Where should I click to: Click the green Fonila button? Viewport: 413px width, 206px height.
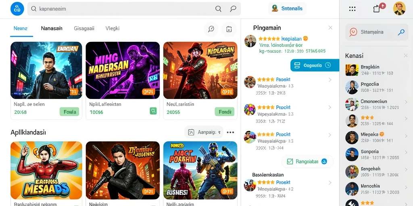point(69,112)
